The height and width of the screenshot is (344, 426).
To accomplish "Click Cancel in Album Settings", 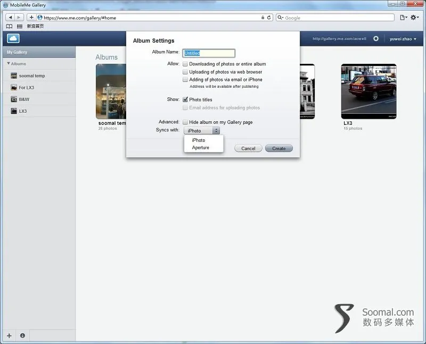I will point(248,148).
